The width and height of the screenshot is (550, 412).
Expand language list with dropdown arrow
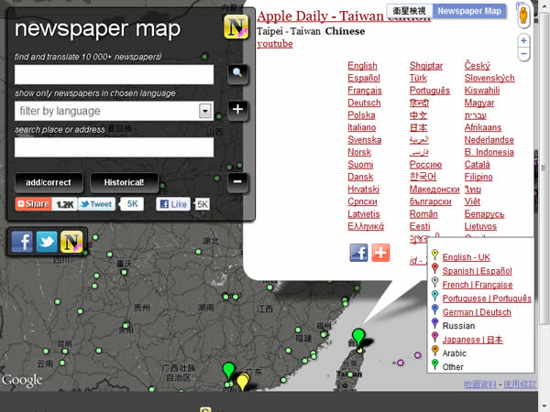coord(205,111)
